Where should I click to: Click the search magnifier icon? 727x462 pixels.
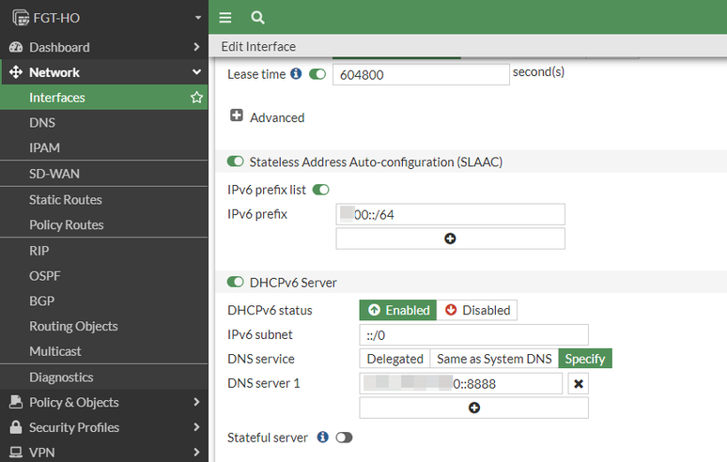pyautogui.click(x=257, y=17)
